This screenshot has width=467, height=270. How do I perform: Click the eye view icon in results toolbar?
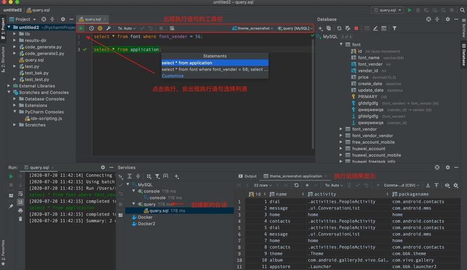[x=447, y=185]
